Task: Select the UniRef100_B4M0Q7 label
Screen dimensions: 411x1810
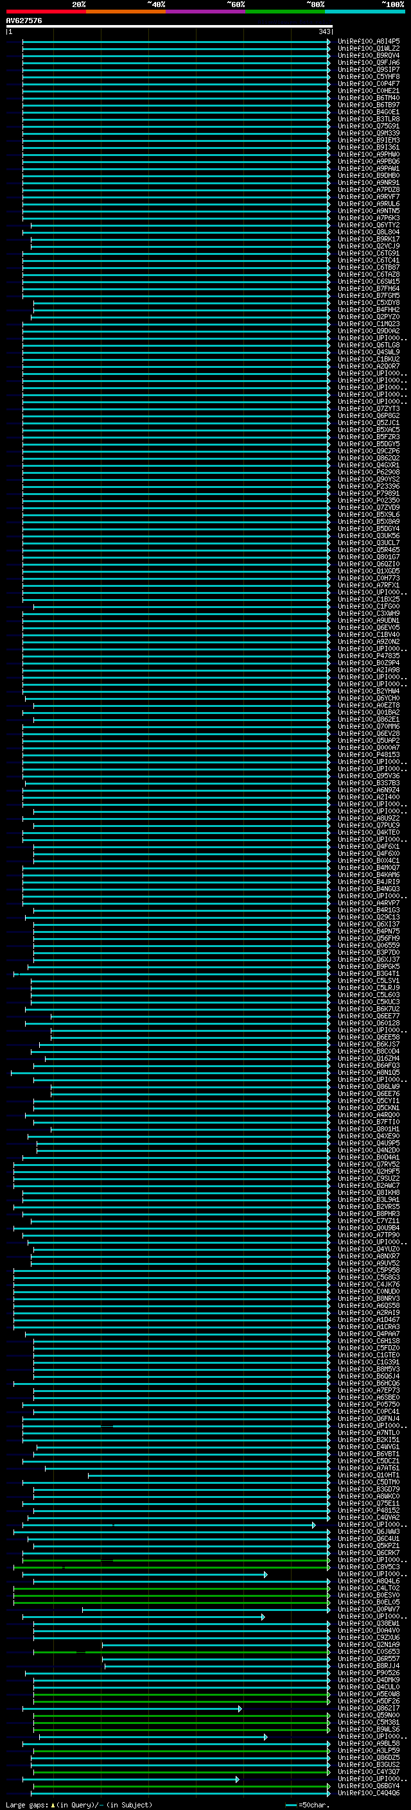Action: pos(369,868)
